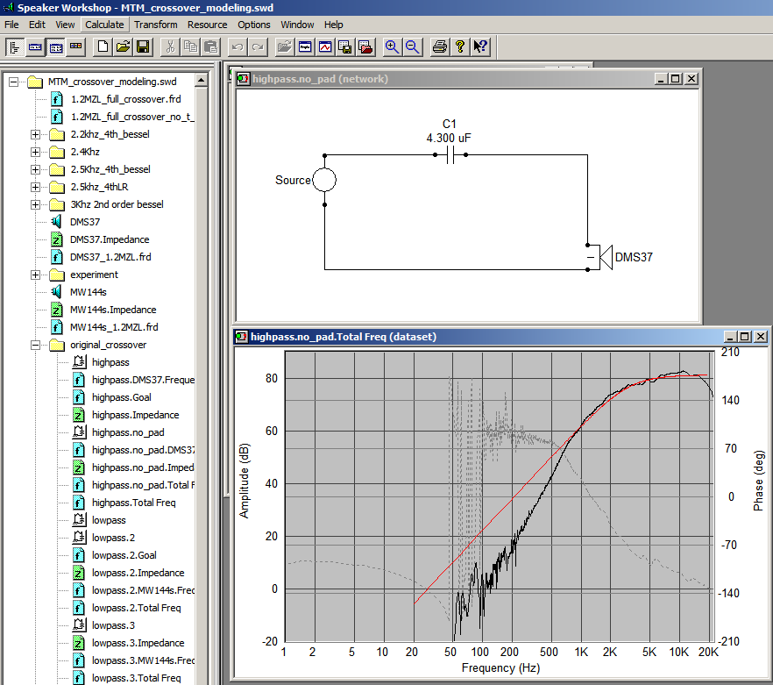This screenshot has height=685, width=773.
Task: Select DMS37.Impedance tree item
Action: point(110,239)
